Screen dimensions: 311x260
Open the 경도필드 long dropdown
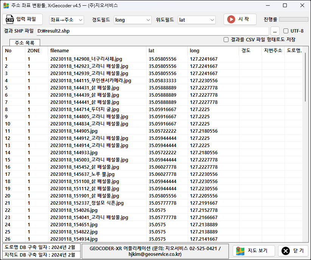point(133,20)
